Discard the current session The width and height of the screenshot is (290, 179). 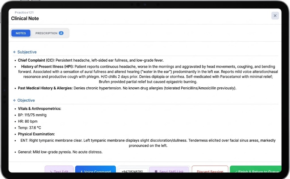coord(210,170)
